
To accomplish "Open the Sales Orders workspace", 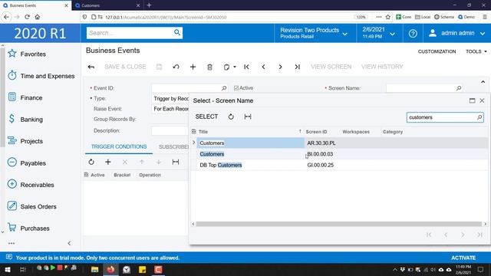I will pos(32,206).
